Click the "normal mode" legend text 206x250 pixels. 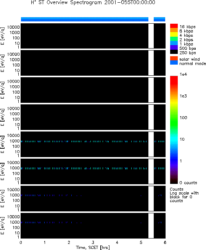(x=193, y=63)
